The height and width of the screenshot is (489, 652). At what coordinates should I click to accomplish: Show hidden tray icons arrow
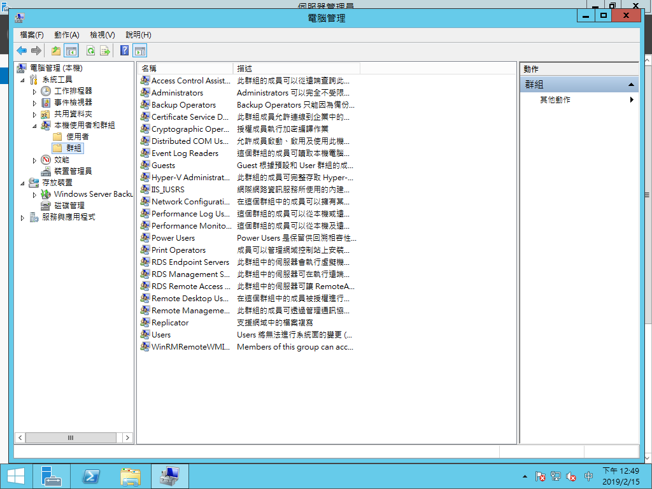tap(525, 476)
